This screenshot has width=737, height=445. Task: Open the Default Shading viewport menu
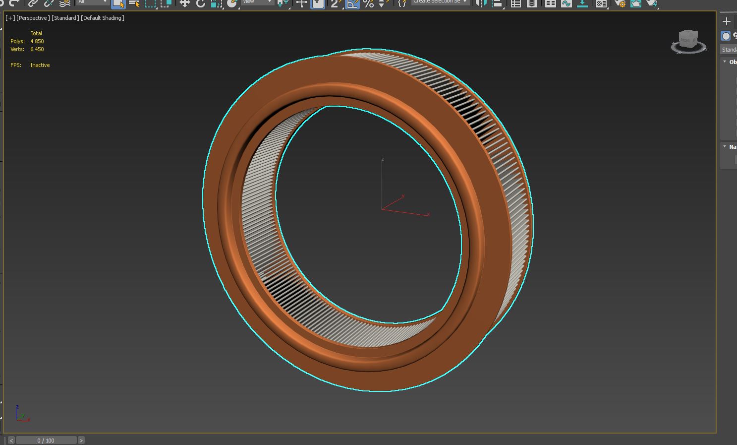tap(103, 18)
